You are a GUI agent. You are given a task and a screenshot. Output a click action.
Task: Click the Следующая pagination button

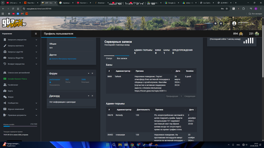coord(190,96)
